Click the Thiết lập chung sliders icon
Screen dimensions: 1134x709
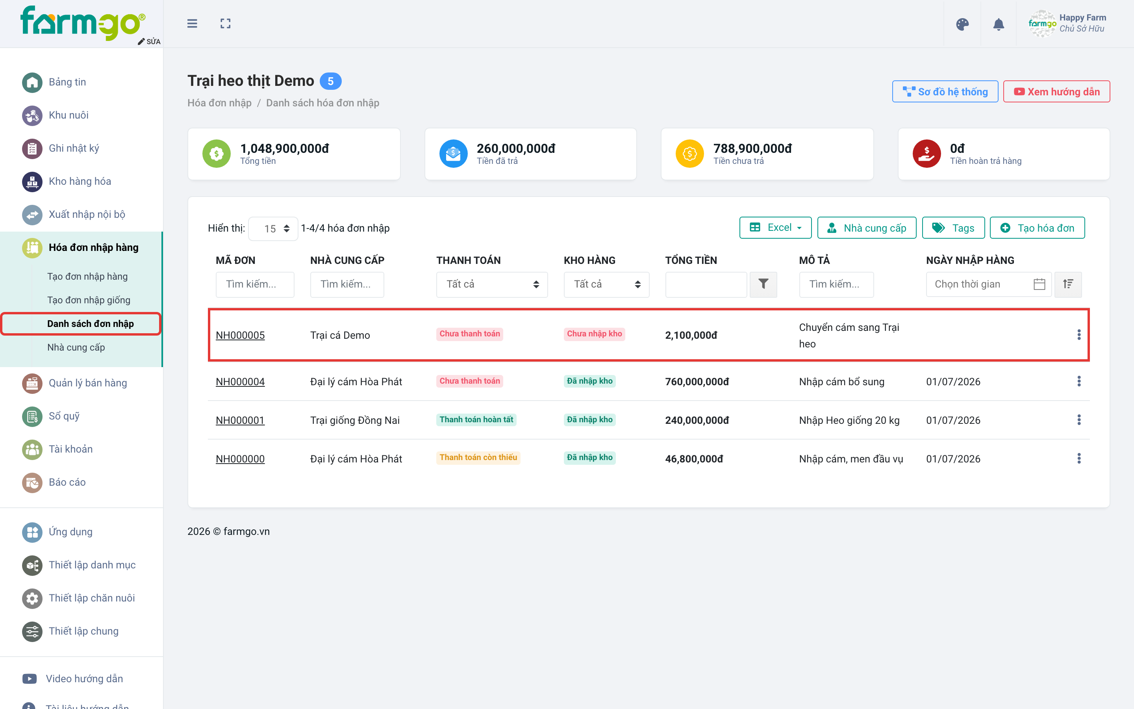(32, 632)
